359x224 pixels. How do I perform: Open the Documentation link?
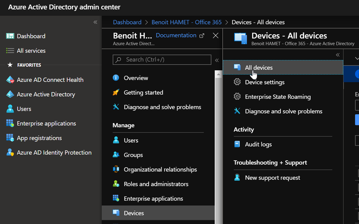[x=176, y=35]
